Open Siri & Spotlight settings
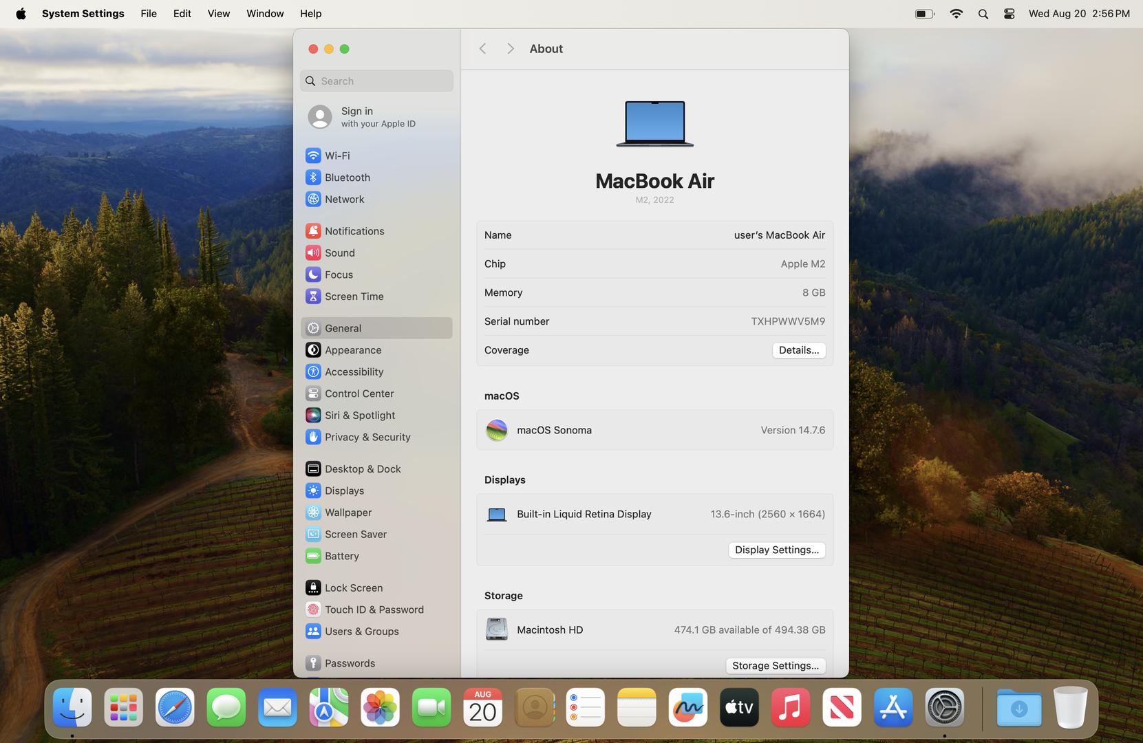 (376, 416)
